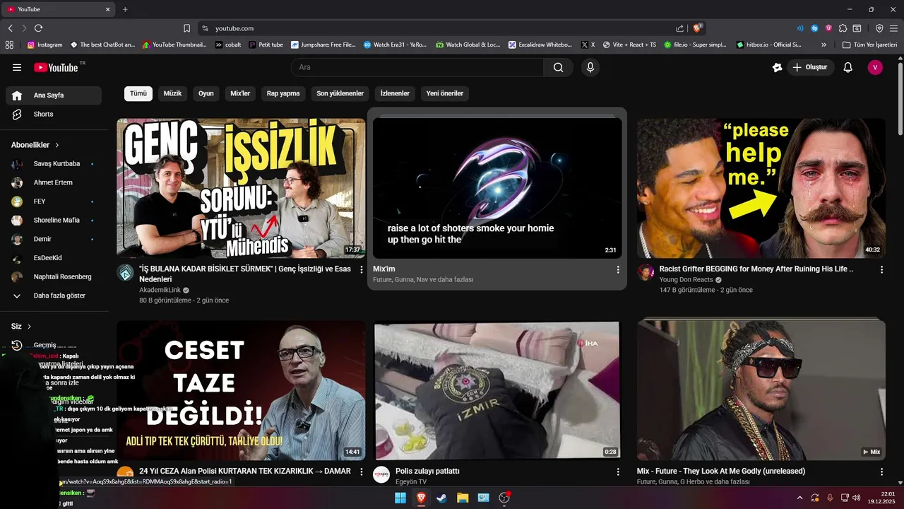The image size is (904, 509).
Task: Open the browser extensions puzzle icon
Action: (843, 28)
